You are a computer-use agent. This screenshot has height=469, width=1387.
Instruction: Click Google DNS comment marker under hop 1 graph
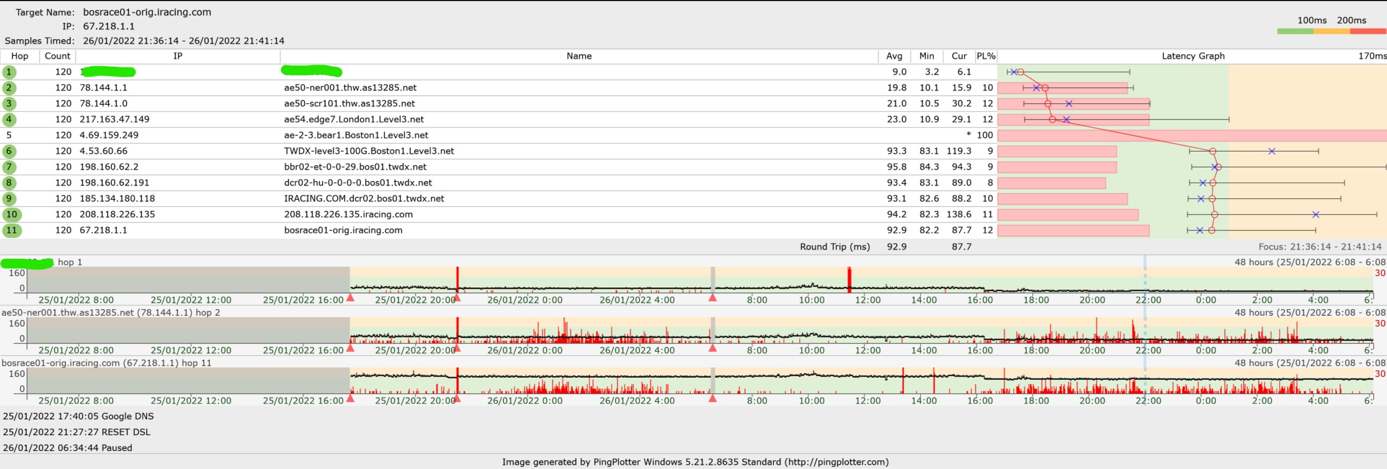351,297
